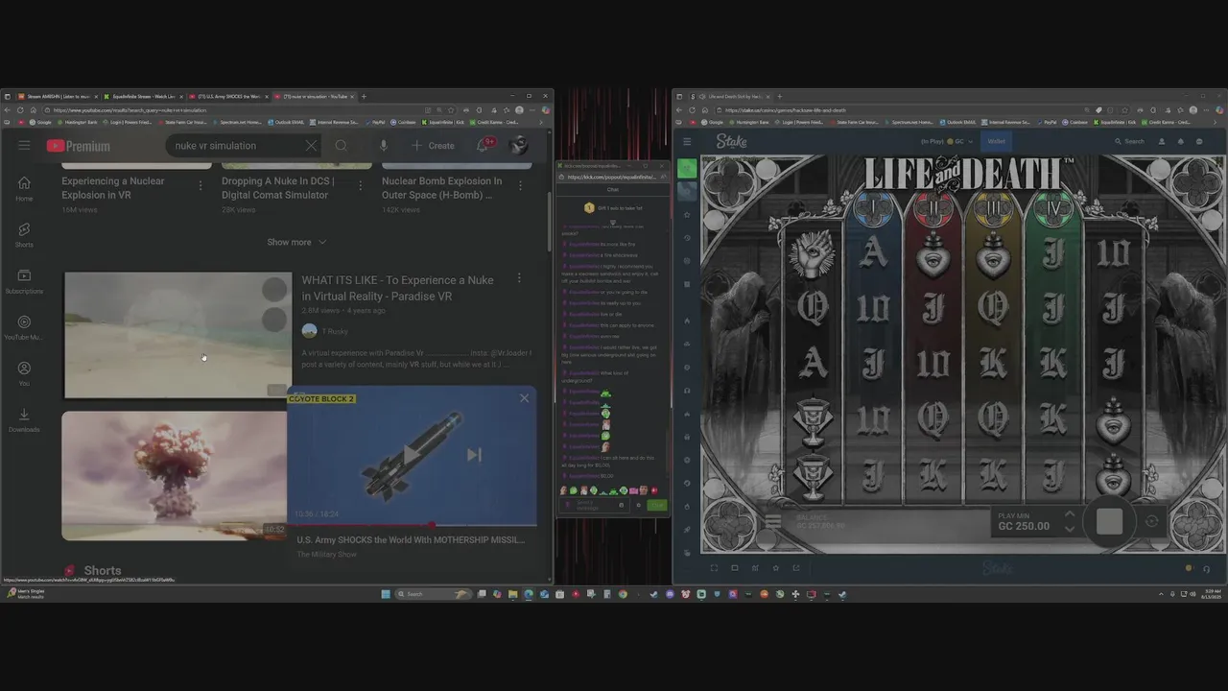1228x691 pixels.
Task: Close the YouTube miniplayer
Action: (524, 398)
